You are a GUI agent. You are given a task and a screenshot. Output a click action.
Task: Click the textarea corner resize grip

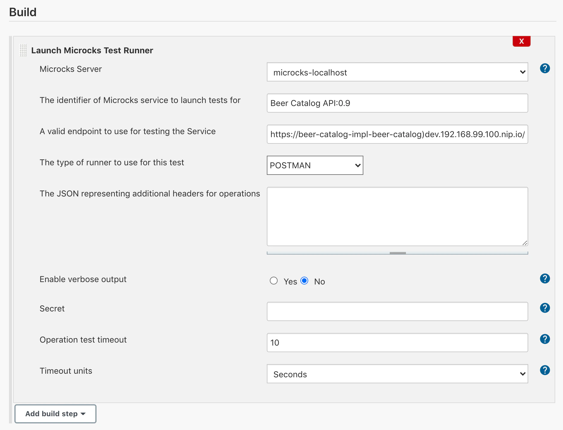point(525,243)
